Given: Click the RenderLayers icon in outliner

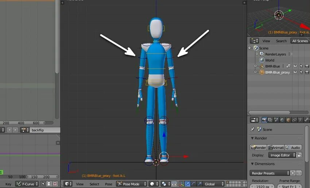Looking at the screenshot, I should pos(262,54).
